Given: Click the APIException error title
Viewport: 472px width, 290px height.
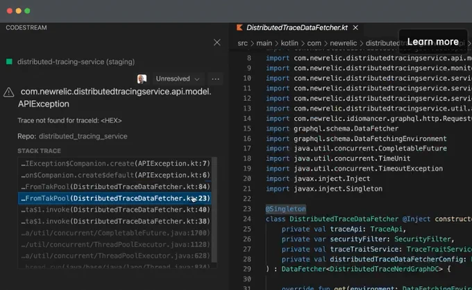Looking at the screenshot, I should 115,97.
